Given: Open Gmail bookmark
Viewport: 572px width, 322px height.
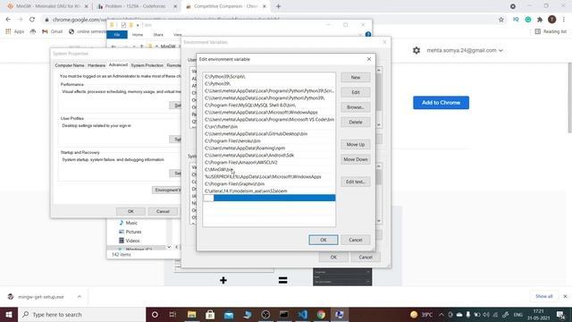Looking at the screenshot, I should pyautogui.click(x=52, y=31).
